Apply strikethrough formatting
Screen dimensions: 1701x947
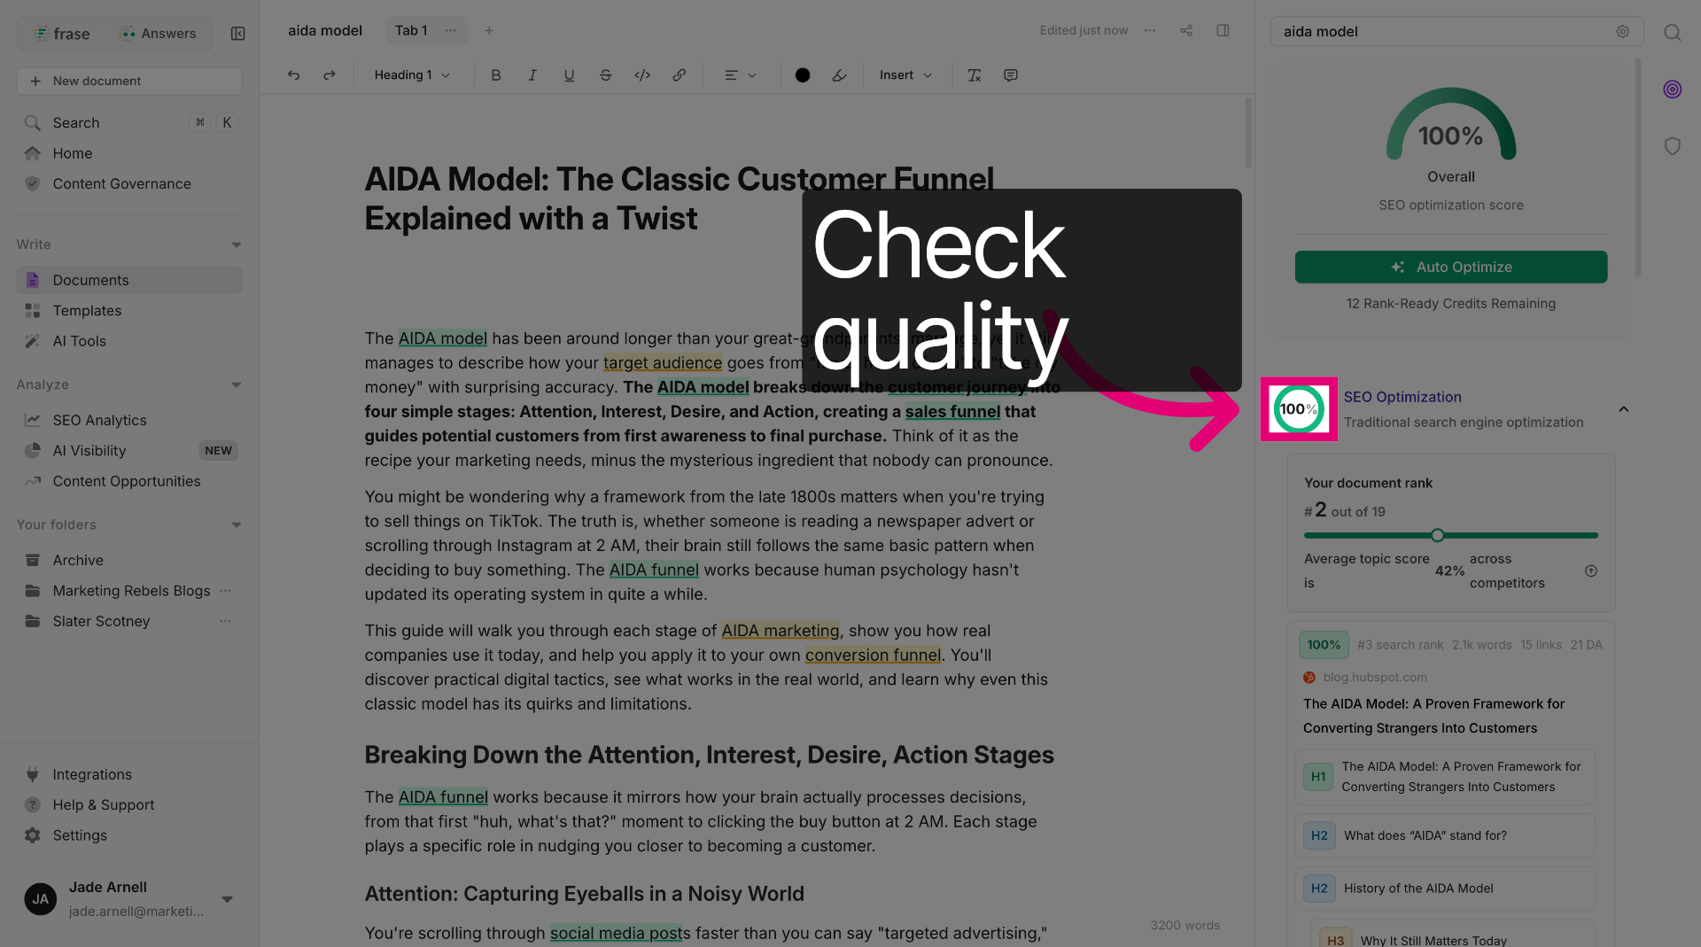tap(606, 75)
